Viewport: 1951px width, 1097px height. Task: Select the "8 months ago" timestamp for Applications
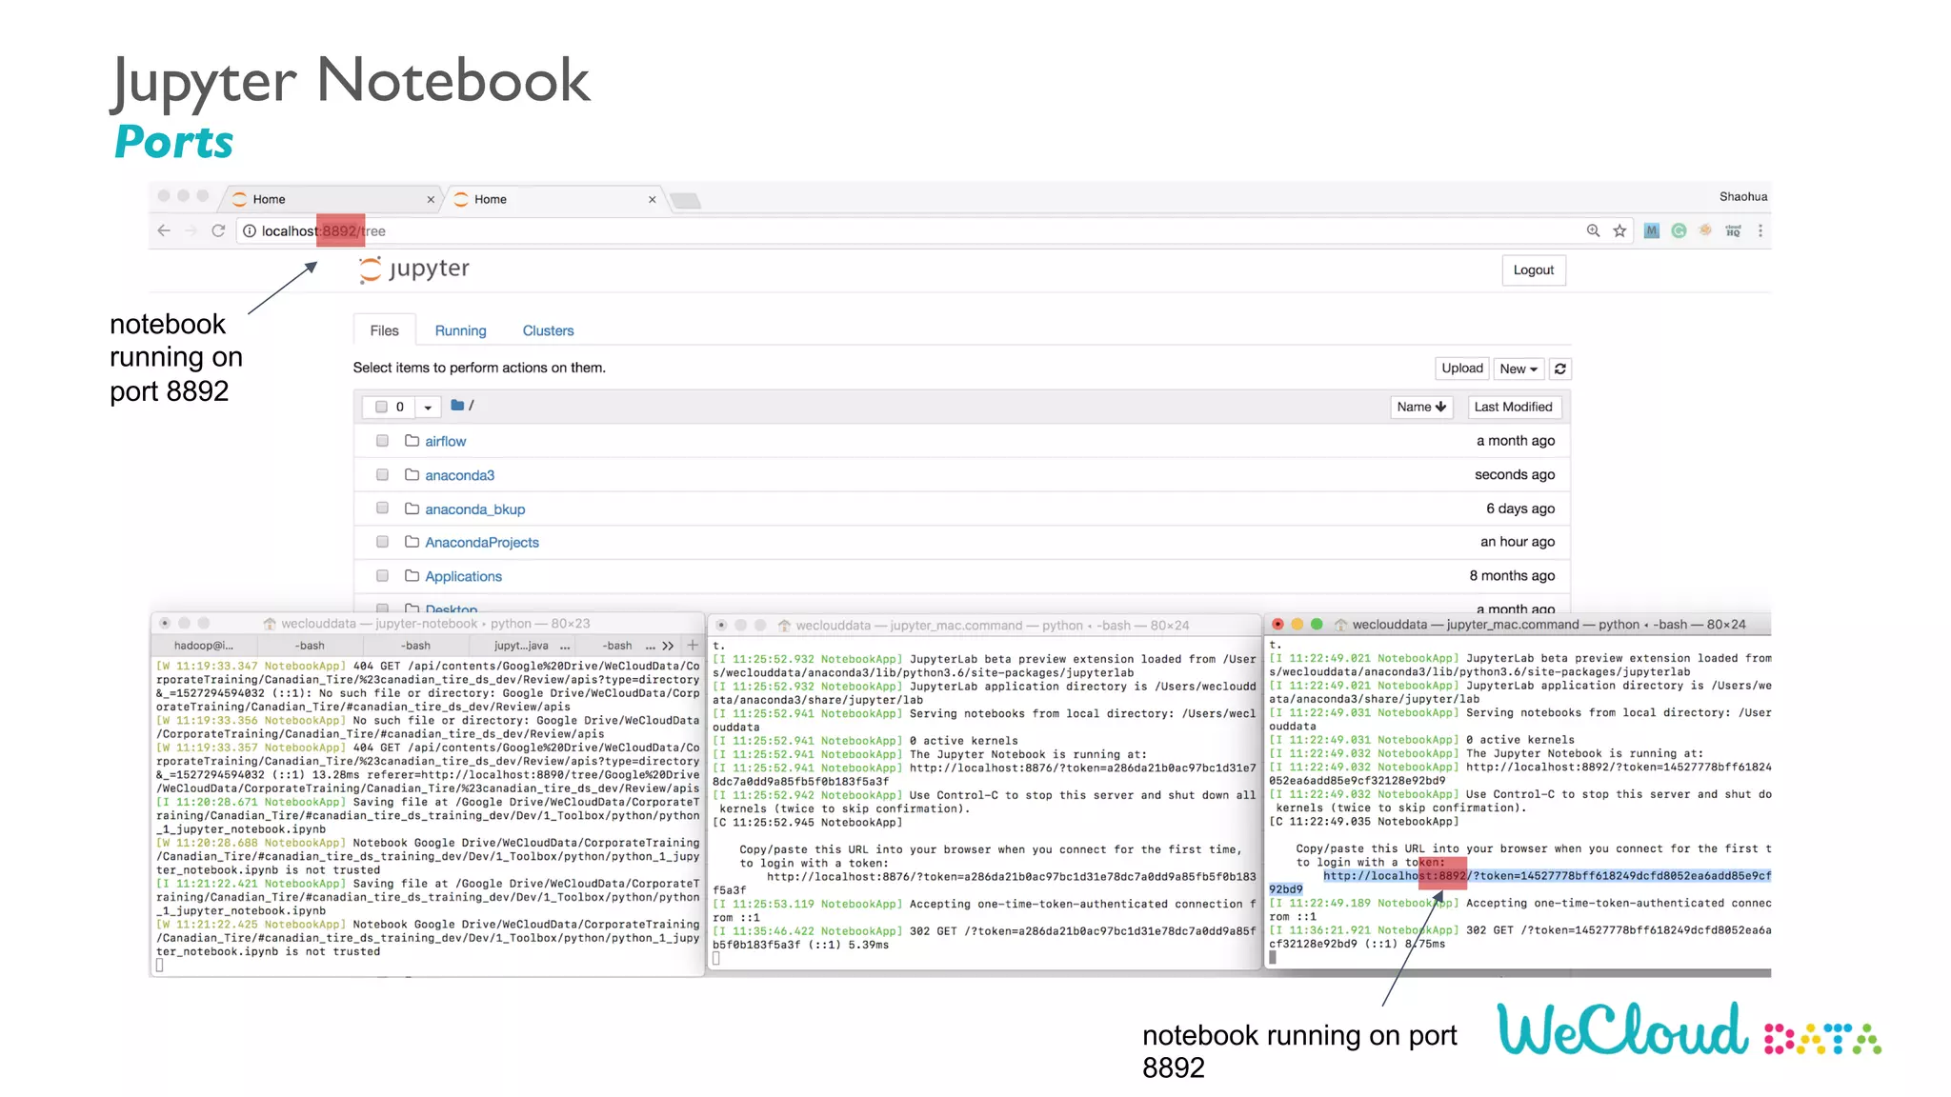coord(1512,575)
